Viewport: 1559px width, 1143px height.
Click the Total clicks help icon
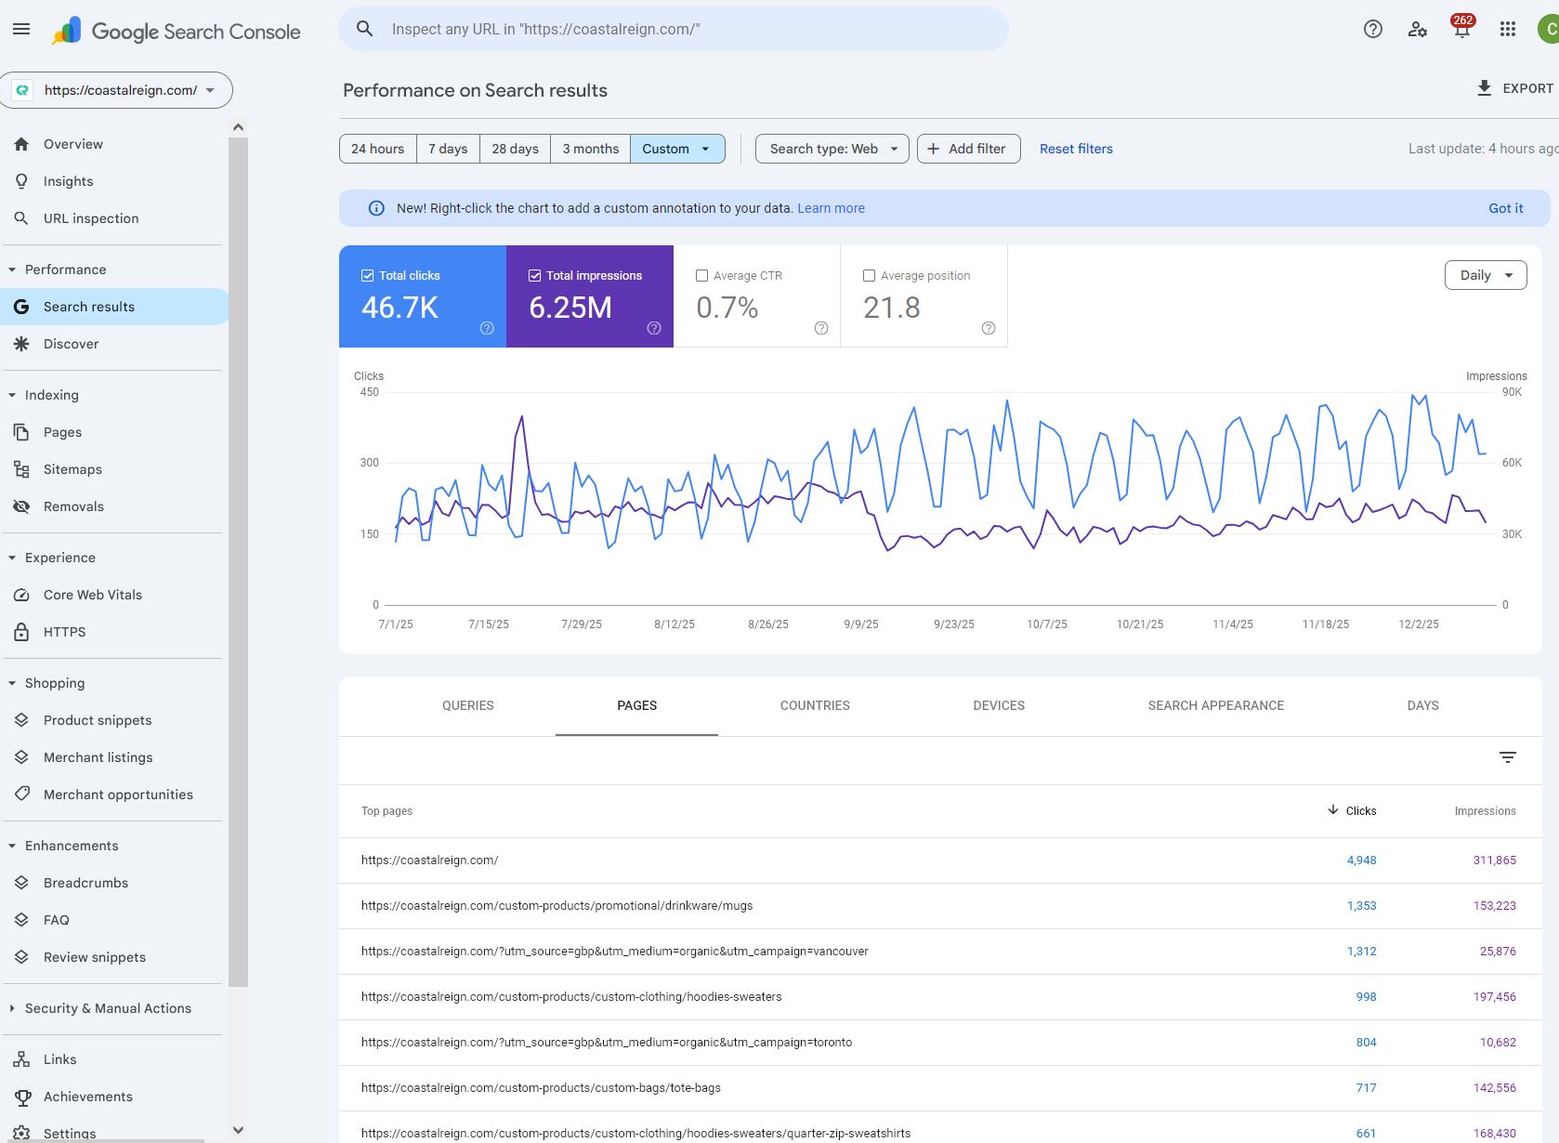tap(487, 328)
